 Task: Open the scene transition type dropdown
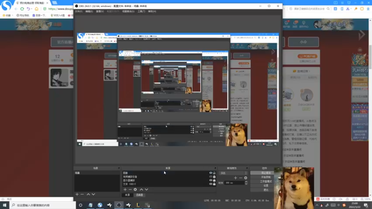tap(233, 173)
